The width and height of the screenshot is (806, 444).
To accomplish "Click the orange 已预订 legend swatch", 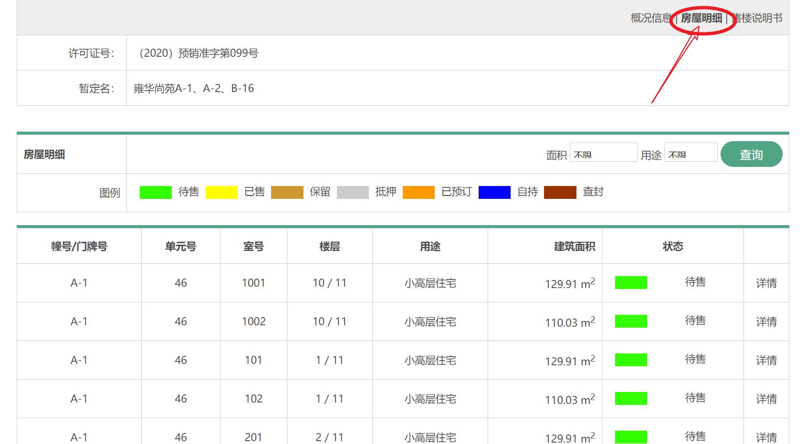I will coord(418,192).
